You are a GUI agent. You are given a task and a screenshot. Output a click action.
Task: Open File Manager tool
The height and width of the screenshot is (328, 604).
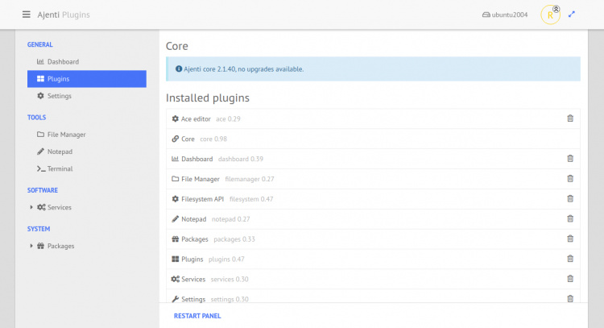point(66,135)
